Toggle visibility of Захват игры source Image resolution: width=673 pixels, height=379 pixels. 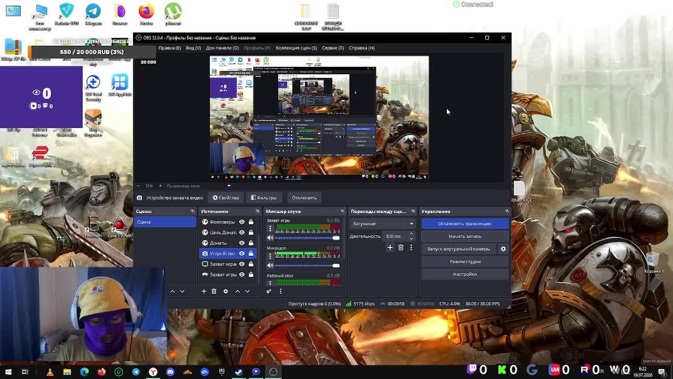coord(242,275)
